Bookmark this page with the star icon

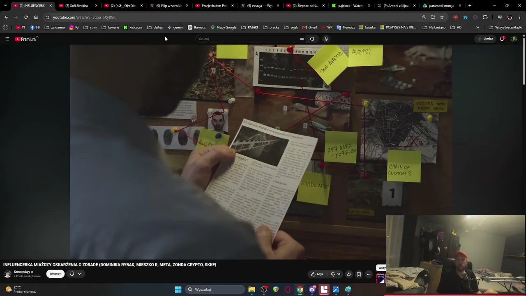442,17
